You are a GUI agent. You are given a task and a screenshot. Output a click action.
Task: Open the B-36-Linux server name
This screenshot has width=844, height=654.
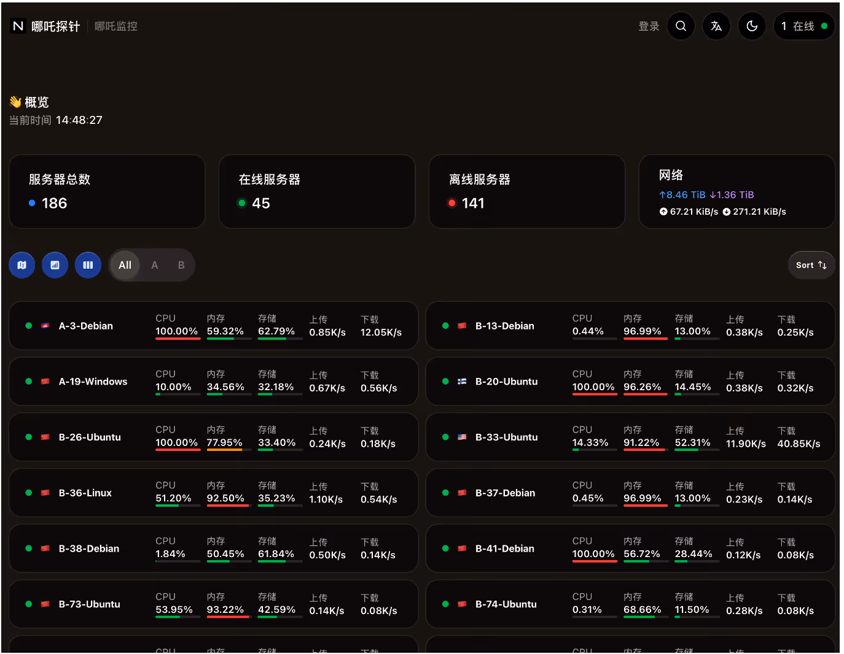click(85, 493)
